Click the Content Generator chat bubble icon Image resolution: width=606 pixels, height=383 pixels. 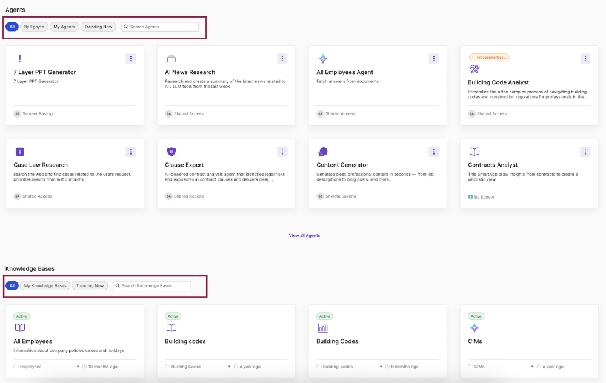pos(323,152)
